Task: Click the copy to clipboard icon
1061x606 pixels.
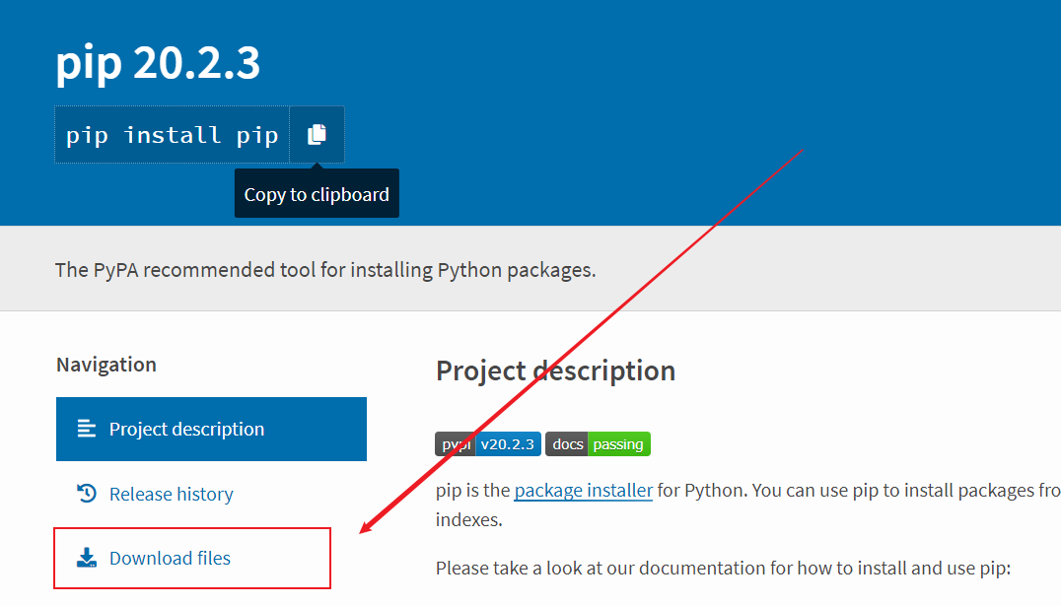Action: click(317, 134)
